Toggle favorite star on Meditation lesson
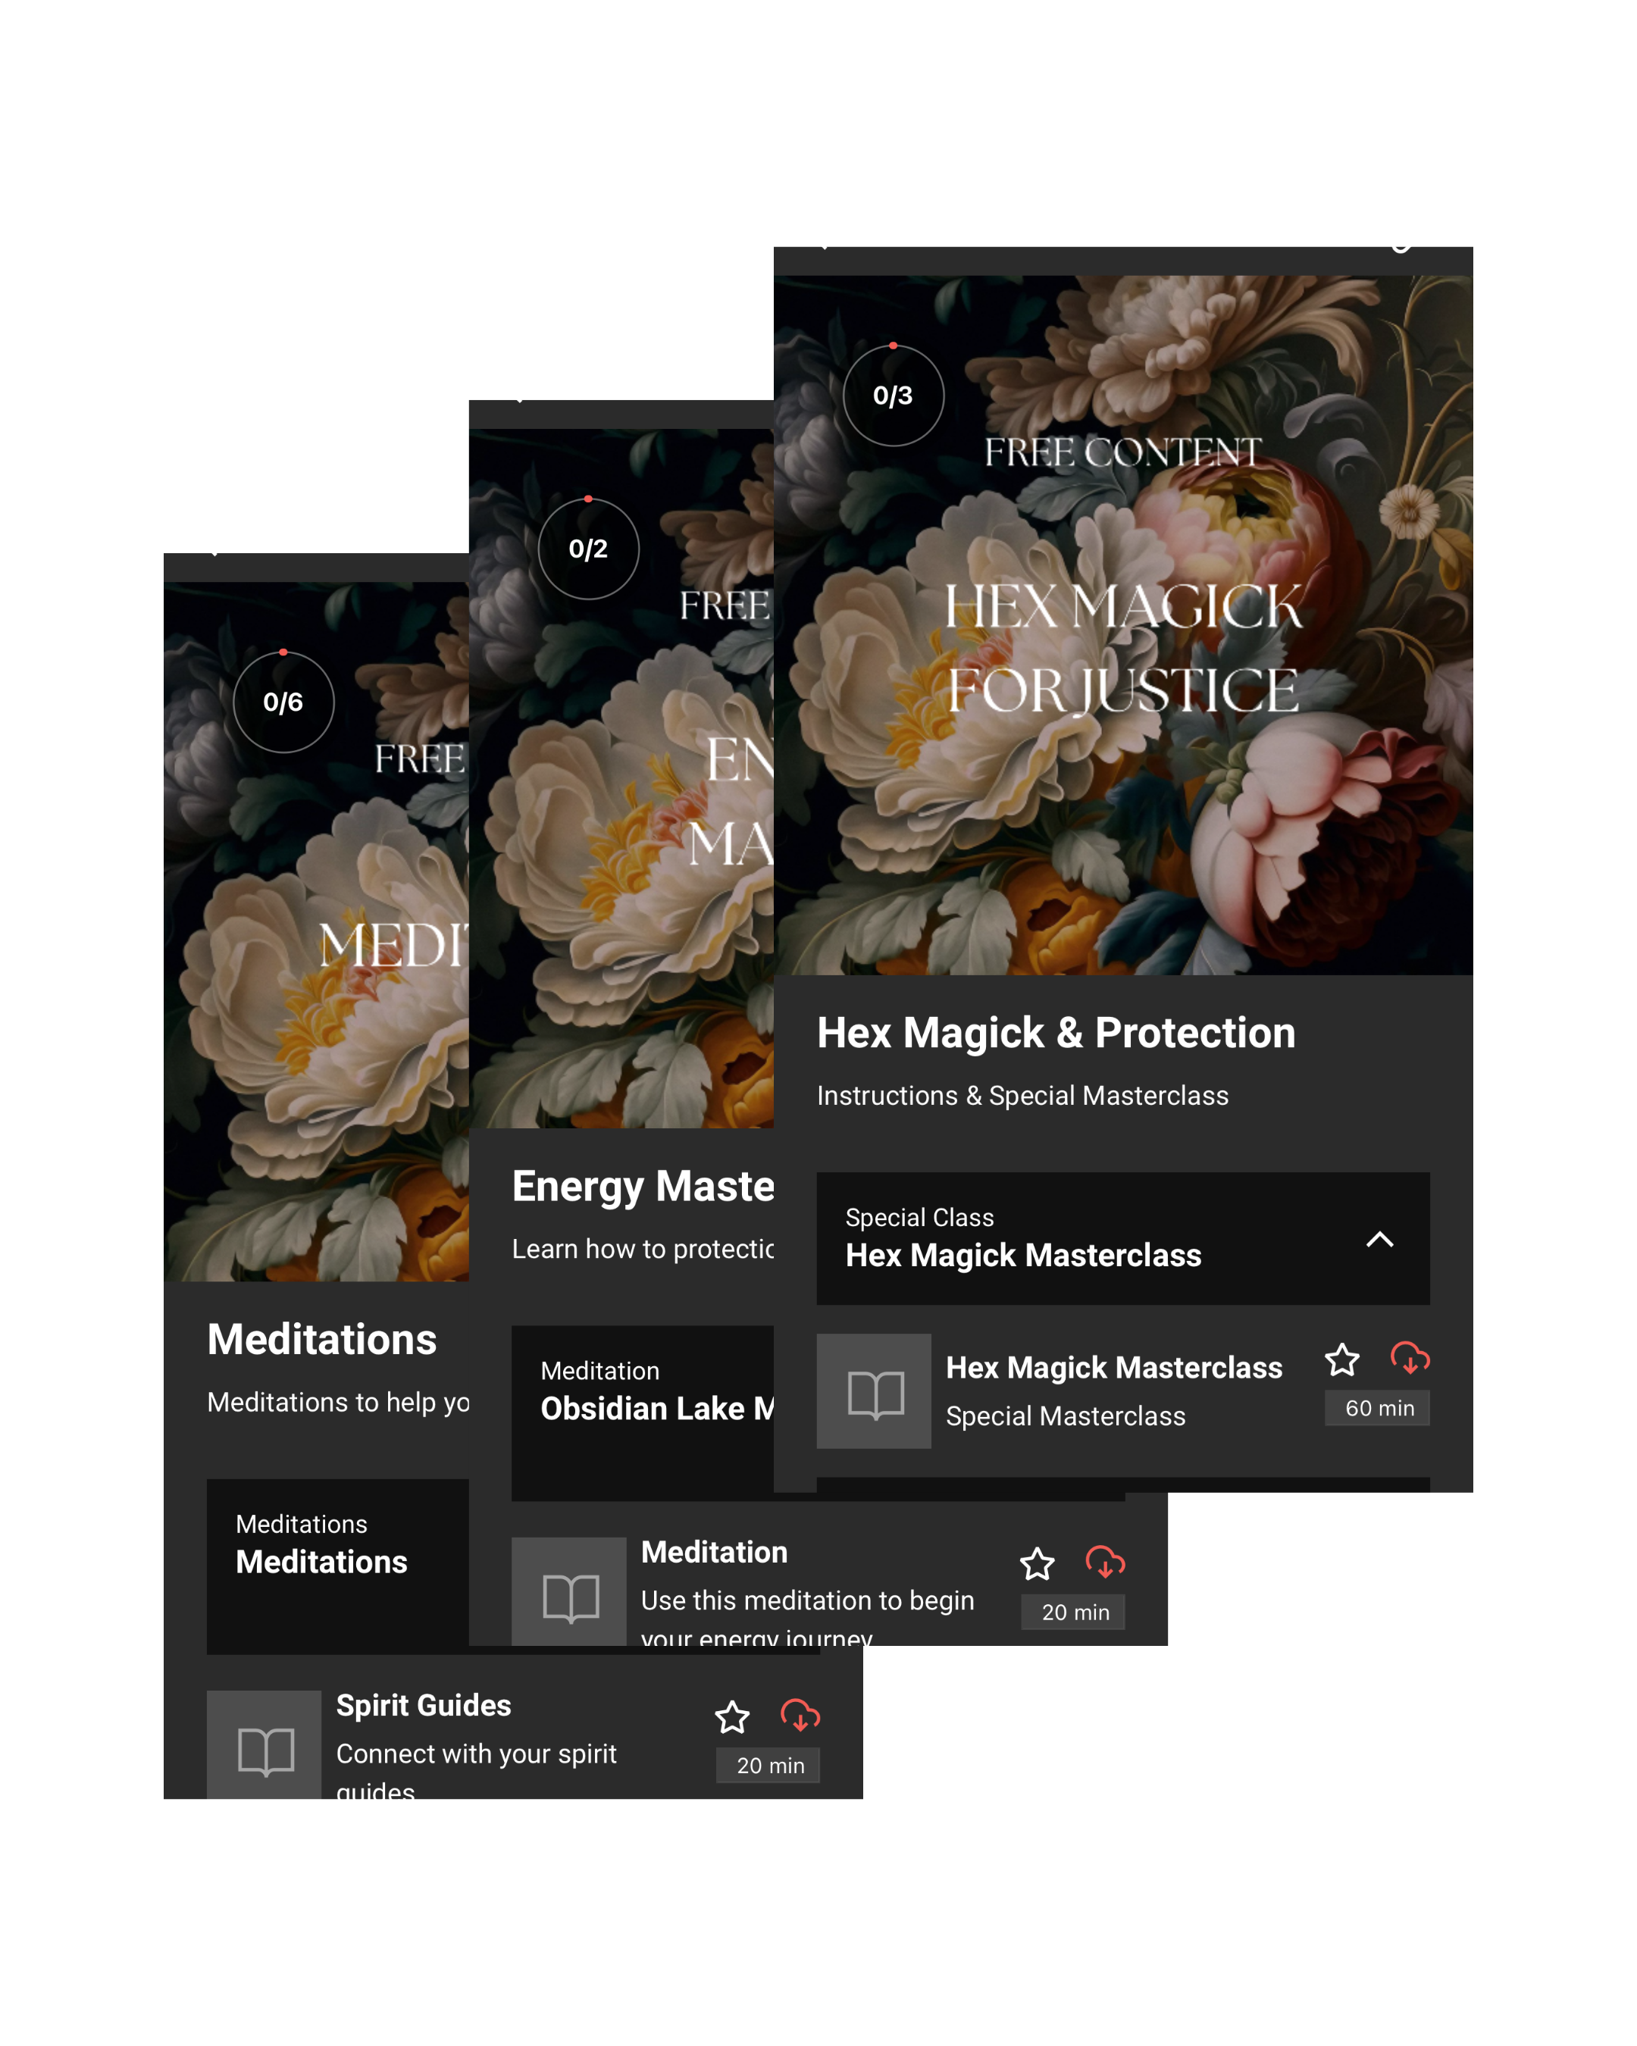This screenshot has width=1637, height=2046. tap(1038, 1564)
